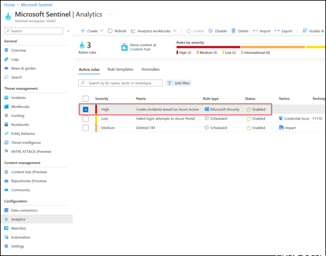The height and width of the screenshot is (256, 326).
Task: Open Watchlist sidebar icon
Action: tap(6, 228)
